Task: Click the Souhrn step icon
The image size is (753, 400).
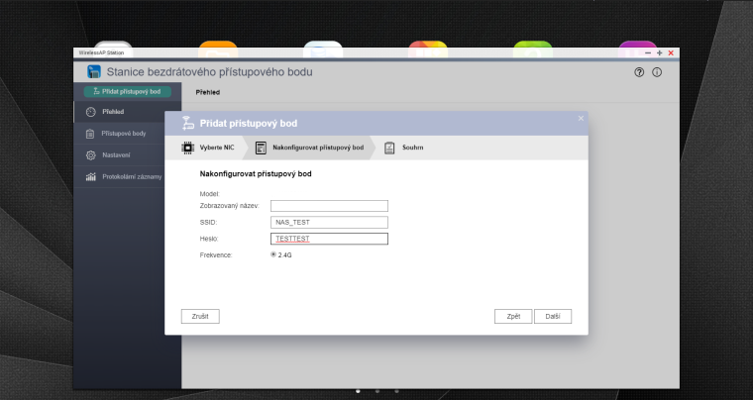Action: click(x=389, y=148)
